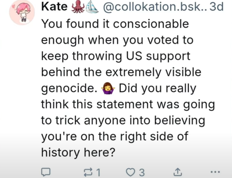This screenshot has height=178, width=232.
Task: Click the first line "You found it conscionable"
Action: coord(115,24)
